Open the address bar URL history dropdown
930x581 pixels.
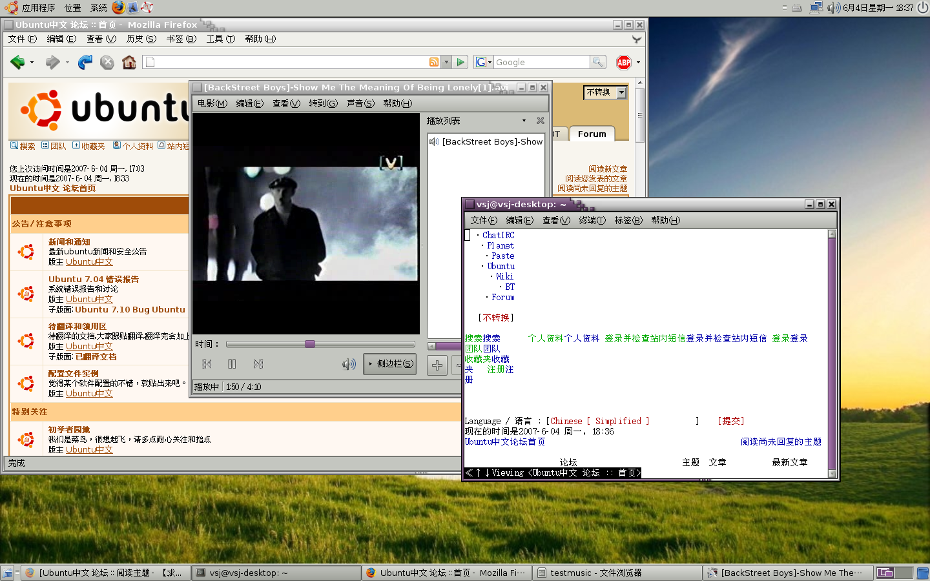pyautogui.click(x=446, y=62)
